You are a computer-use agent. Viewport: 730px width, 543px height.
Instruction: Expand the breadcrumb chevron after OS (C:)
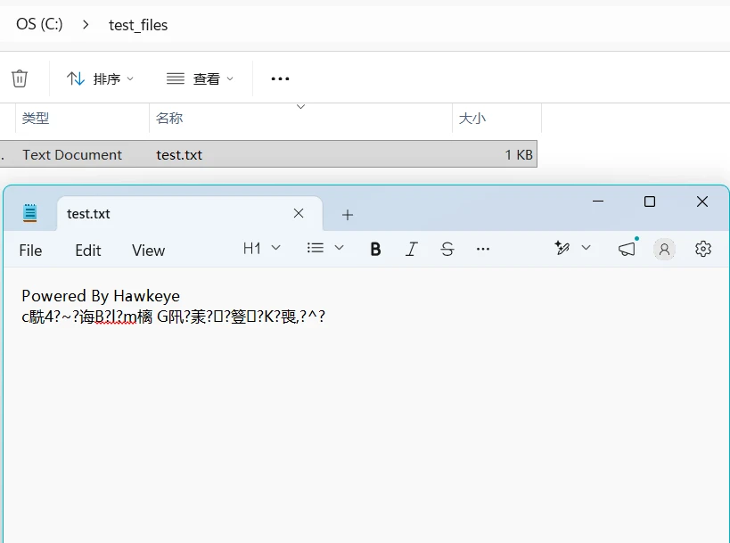point(86,25)
